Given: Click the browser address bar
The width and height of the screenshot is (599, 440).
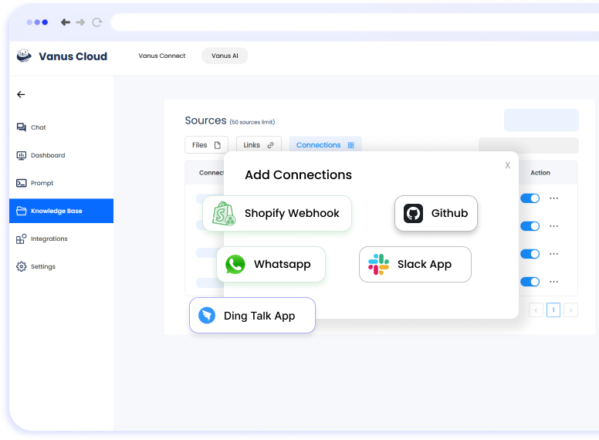Looking at the screenshot, I should click(x=355, y=22).
